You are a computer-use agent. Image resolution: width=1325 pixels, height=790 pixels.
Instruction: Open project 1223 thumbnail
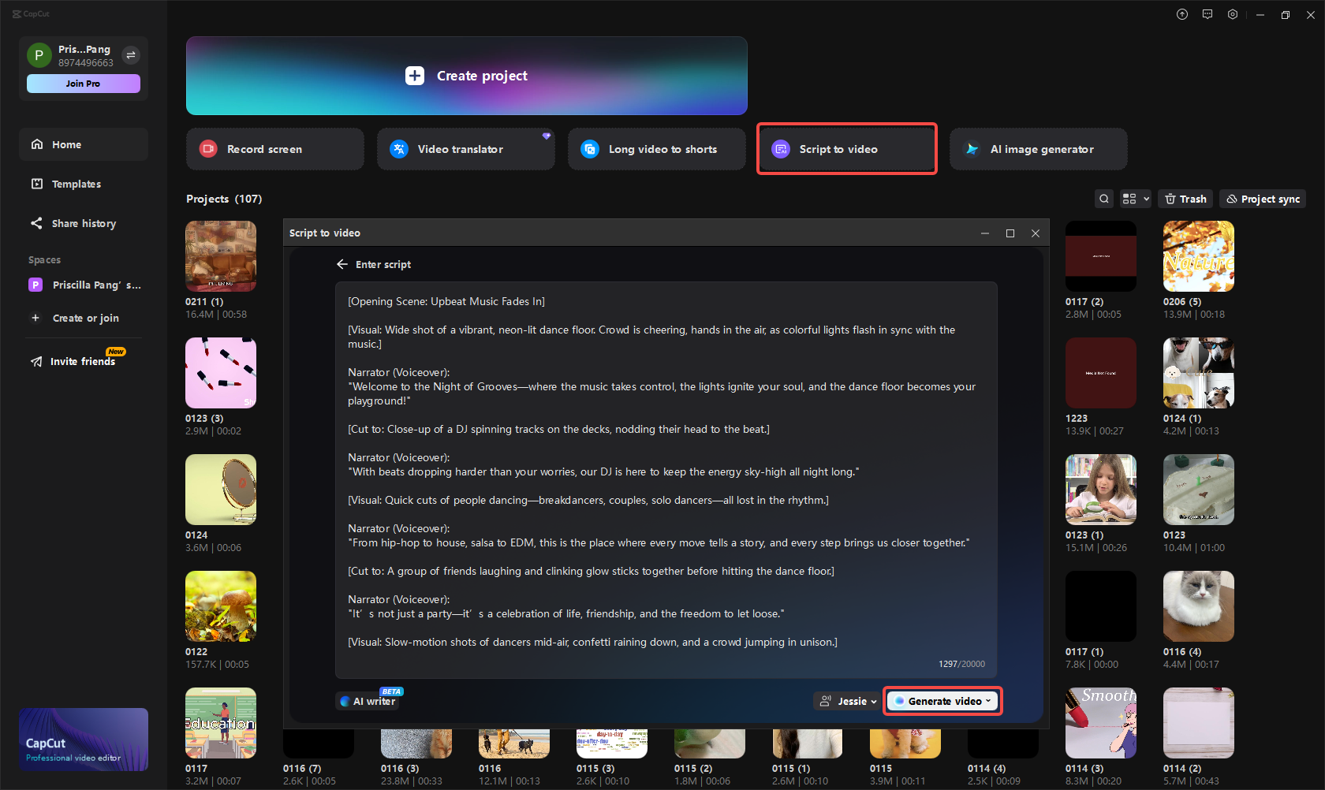(1101, 373)
